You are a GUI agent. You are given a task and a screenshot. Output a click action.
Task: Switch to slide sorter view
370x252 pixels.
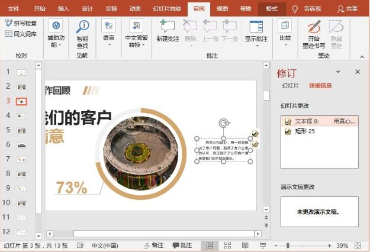point(227,245)
